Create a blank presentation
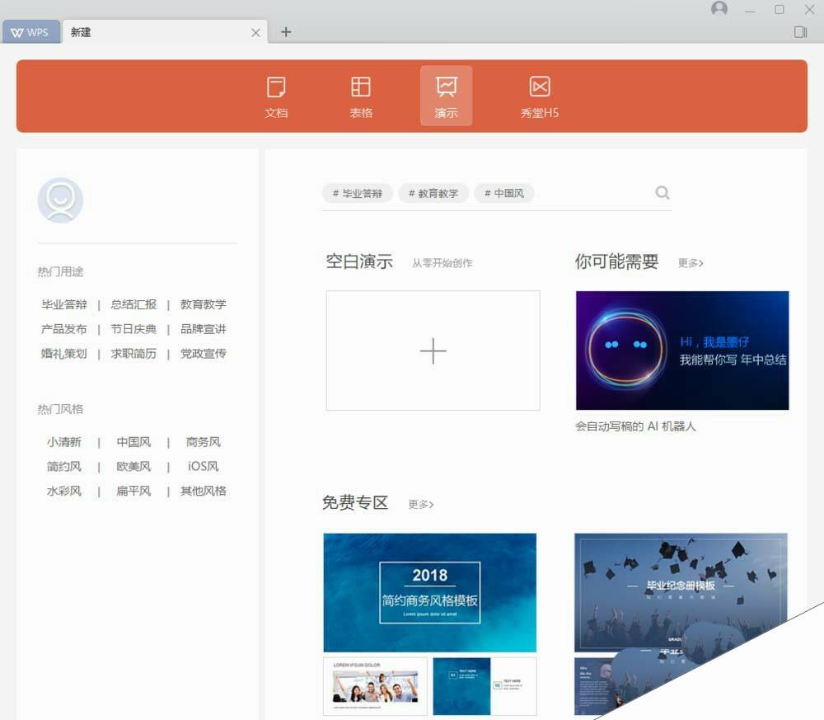Screen dimensions: 824x720 (433, 351)
